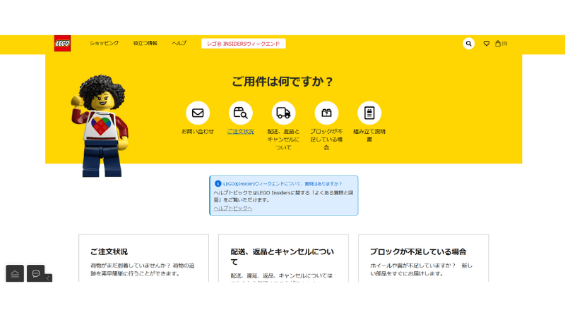Open the 役立つ情報 menu
Screen dimensions: 565x317
pyautogui.click(x=145, y=43)
